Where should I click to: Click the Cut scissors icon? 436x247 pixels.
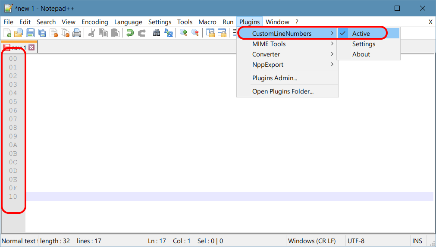tap(91, 33)
